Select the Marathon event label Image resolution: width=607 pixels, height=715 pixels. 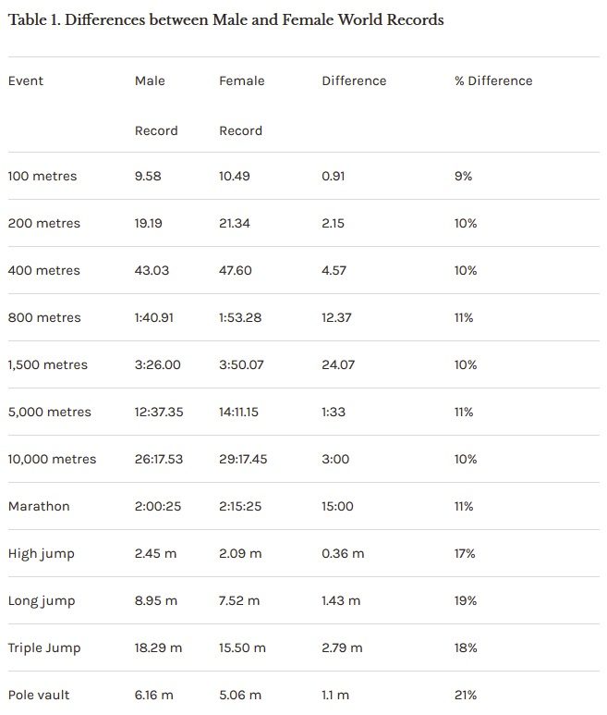point(39,506)
